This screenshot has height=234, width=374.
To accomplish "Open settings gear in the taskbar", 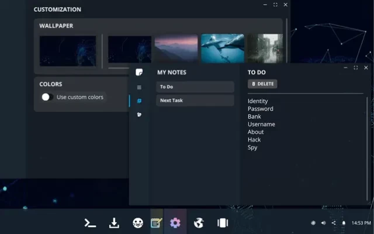I will click(x=175, y=223).
